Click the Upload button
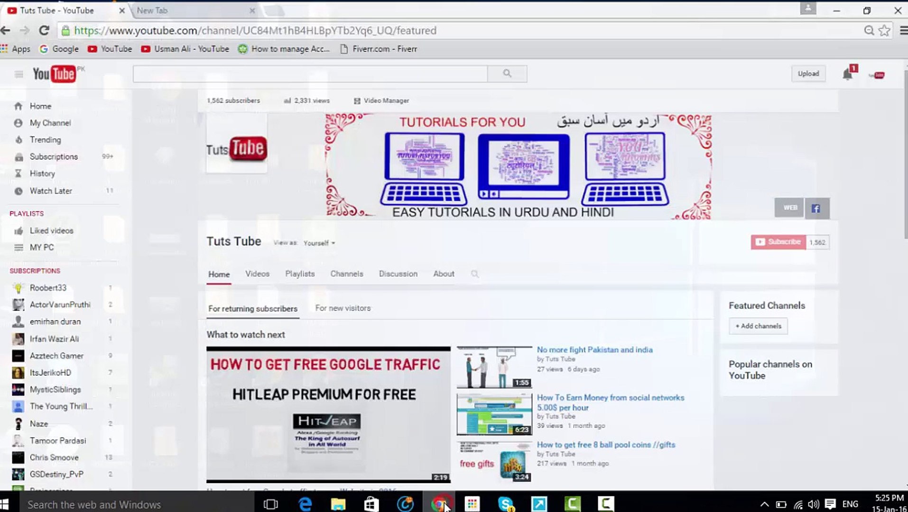908x512 pixels. click(x=808, y=73)
